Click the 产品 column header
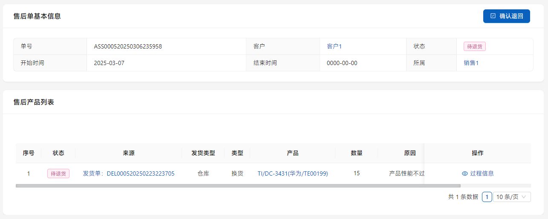 click(292, 153)
